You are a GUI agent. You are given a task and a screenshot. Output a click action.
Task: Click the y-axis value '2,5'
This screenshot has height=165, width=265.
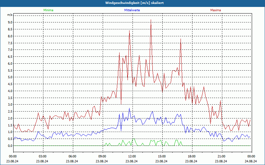[x=10, y=112]
